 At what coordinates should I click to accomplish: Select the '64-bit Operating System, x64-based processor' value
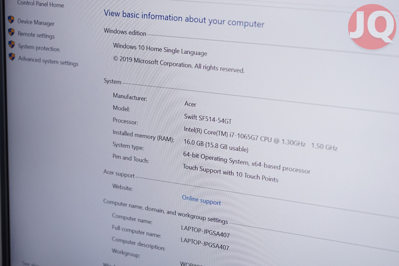point(247,163)
